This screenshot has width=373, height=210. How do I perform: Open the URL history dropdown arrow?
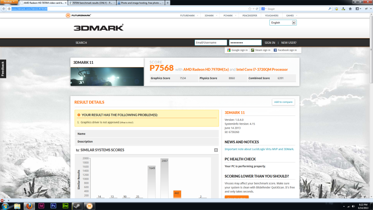coord(254,9)
